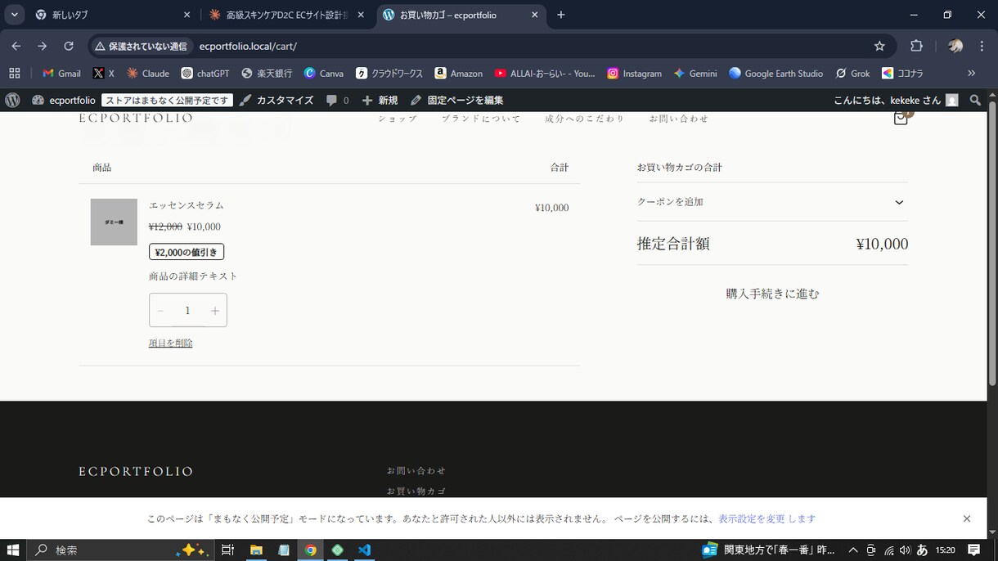The width and height of the screenshot is (998, 561).
Task: Click the address bar URL
Action: click(x=248, y=46)
